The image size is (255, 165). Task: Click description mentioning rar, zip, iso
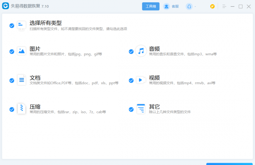click(x=68, y=112)
